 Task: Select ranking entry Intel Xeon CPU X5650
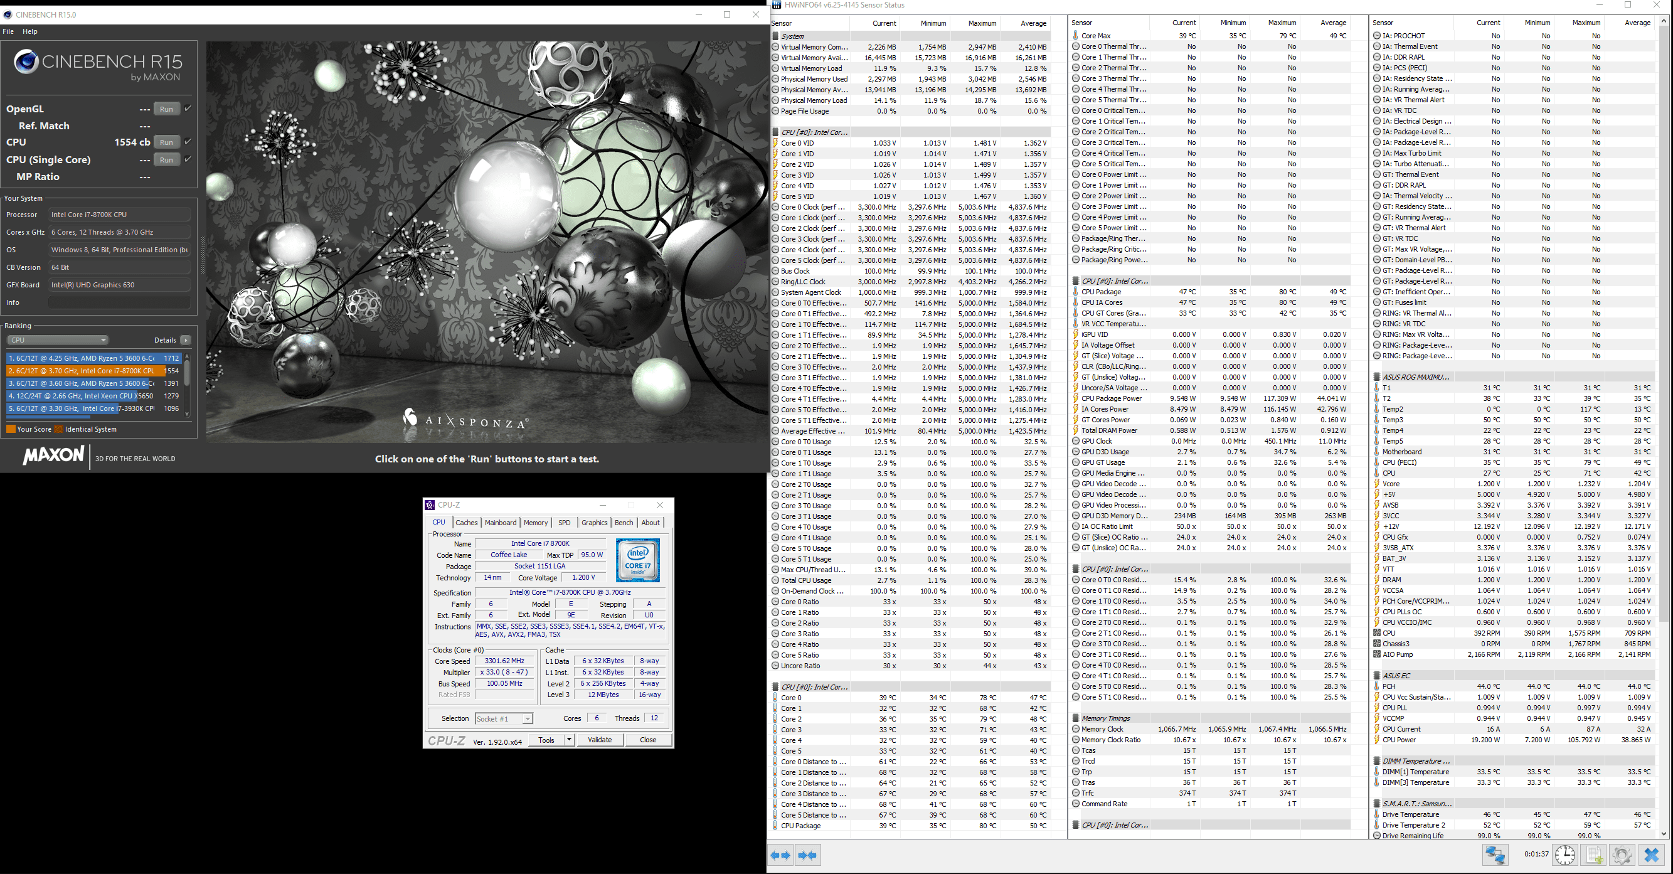pos(94,396)
